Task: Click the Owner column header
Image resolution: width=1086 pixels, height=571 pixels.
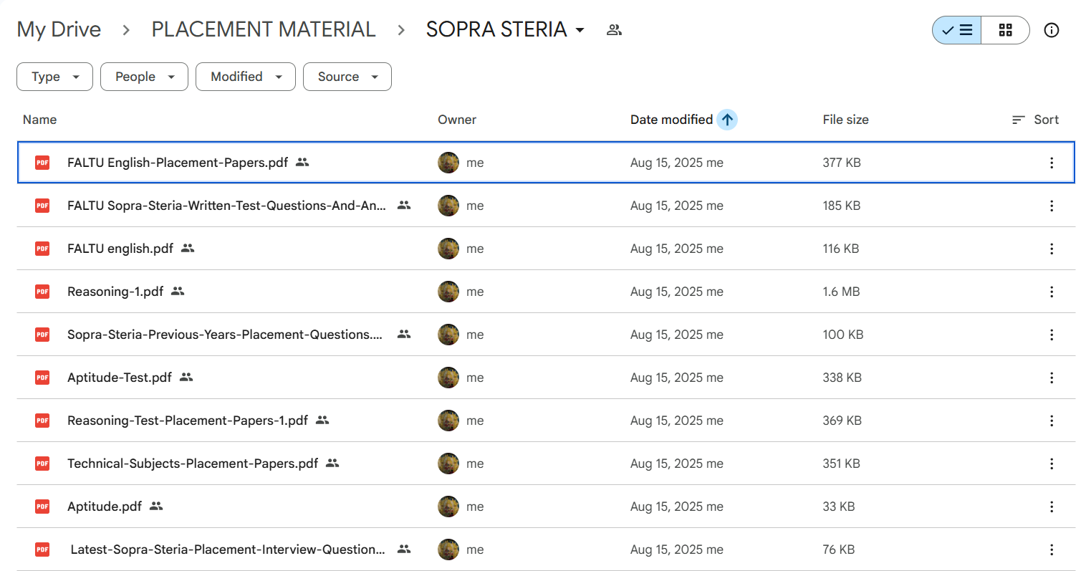Action: pyautogui.click(x=457, y=120)
